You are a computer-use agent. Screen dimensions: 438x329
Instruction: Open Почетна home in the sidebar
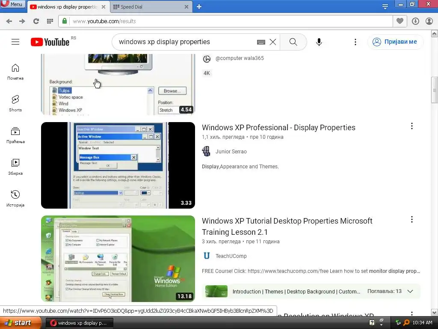point(15,72)
